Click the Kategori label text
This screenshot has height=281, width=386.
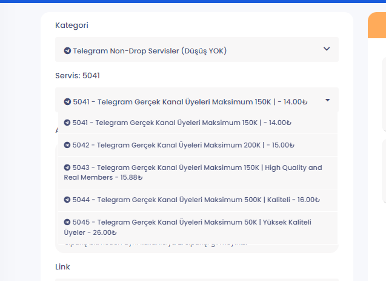72,25
